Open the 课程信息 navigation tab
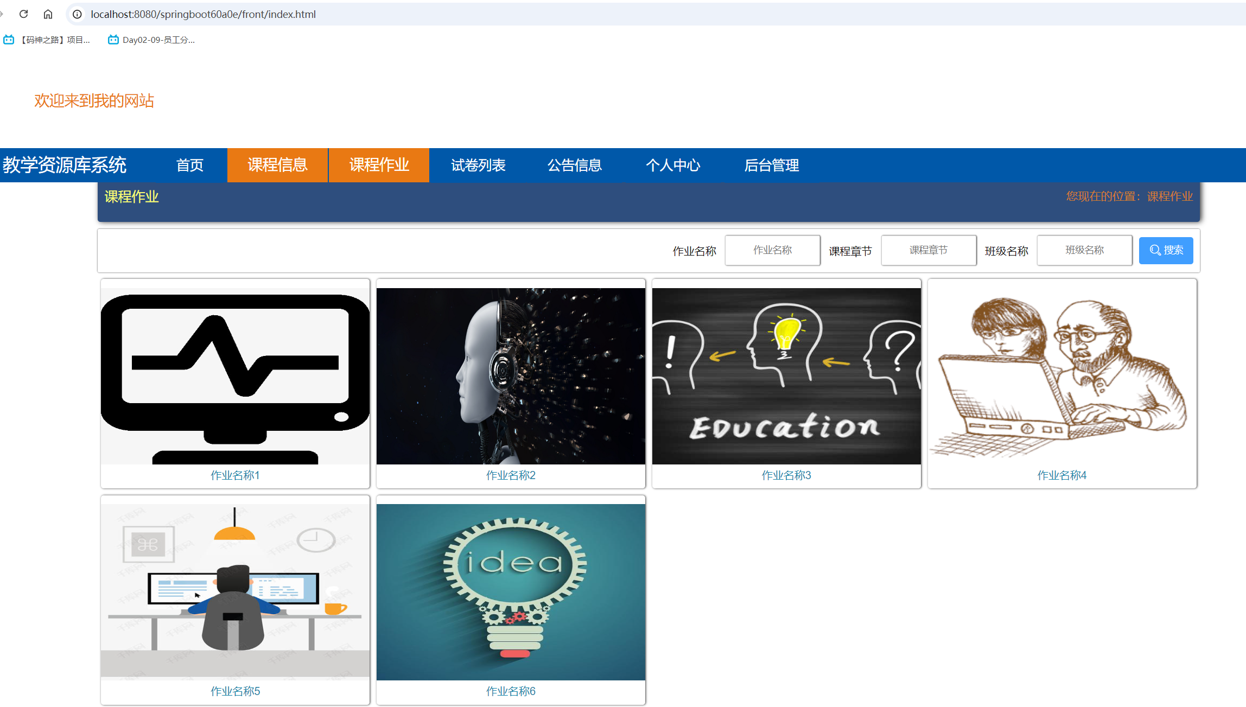 click(277, 165)
